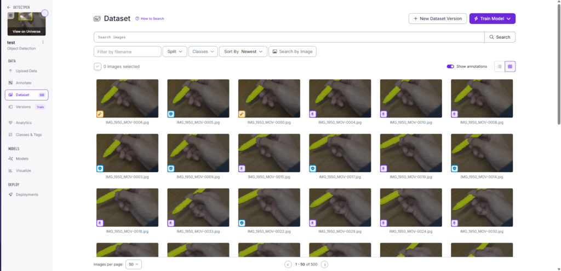Viewport: 561px width, 271px height.
Task: Open the Classes filter dropdown
Action: tap(203, 51)
